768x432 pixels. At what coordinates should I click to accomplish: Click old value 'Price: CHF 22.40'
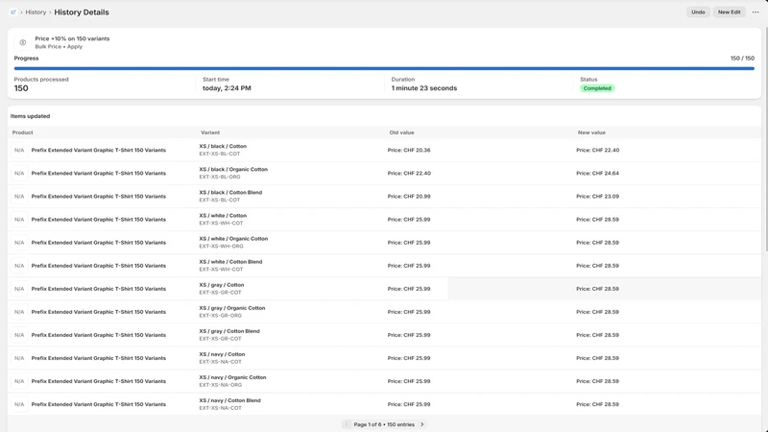409,174
